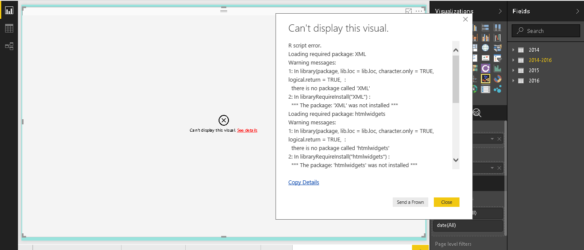This screenshot has height=250, width=584.
Task: Open the Analytics magnifier pane icon
Action: click(x=477, y=113)
